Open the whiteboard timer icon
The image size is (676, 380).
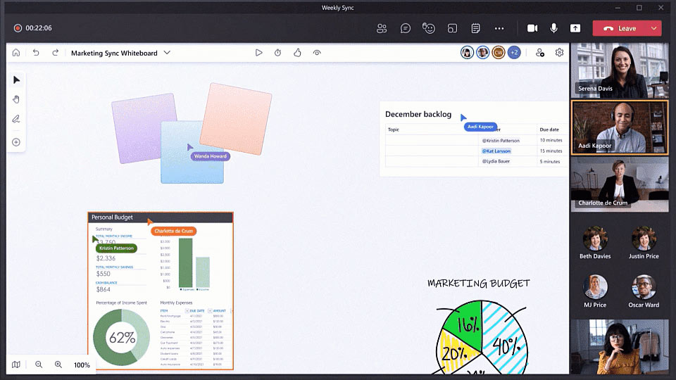(277, 53)
